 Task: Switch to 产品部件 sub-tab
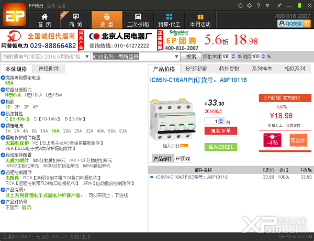tap(163, 159)
